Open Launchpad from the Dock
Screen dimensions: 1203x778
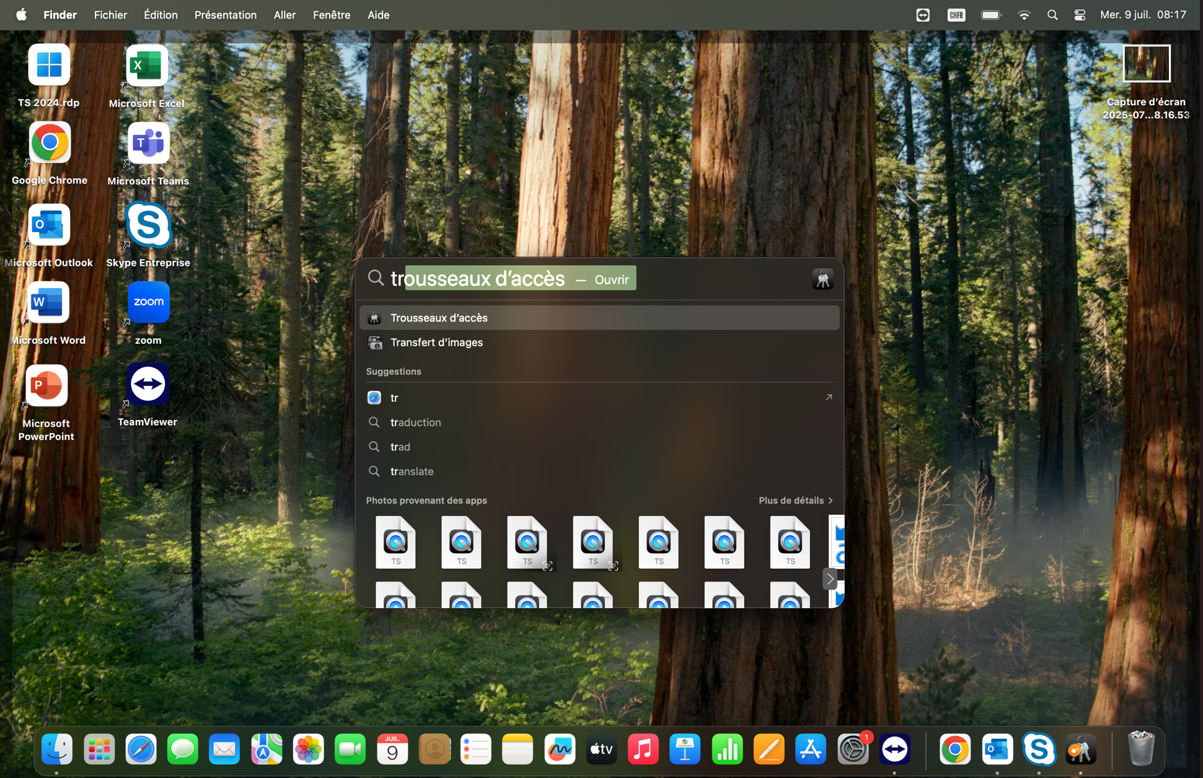pos(99,750)
